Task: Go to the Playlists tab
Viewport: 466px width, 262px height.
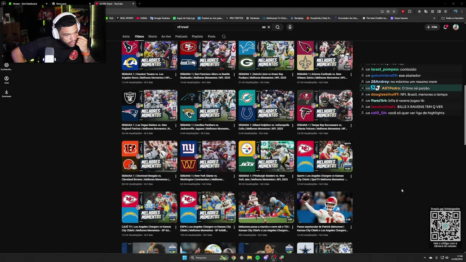Action: click(x=197, y=36)
